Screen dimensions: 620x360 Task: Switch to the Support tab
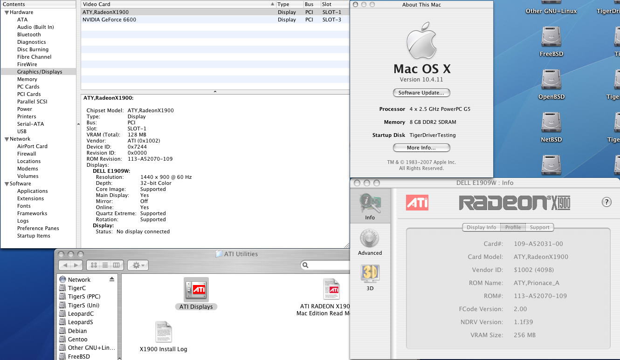539,227
